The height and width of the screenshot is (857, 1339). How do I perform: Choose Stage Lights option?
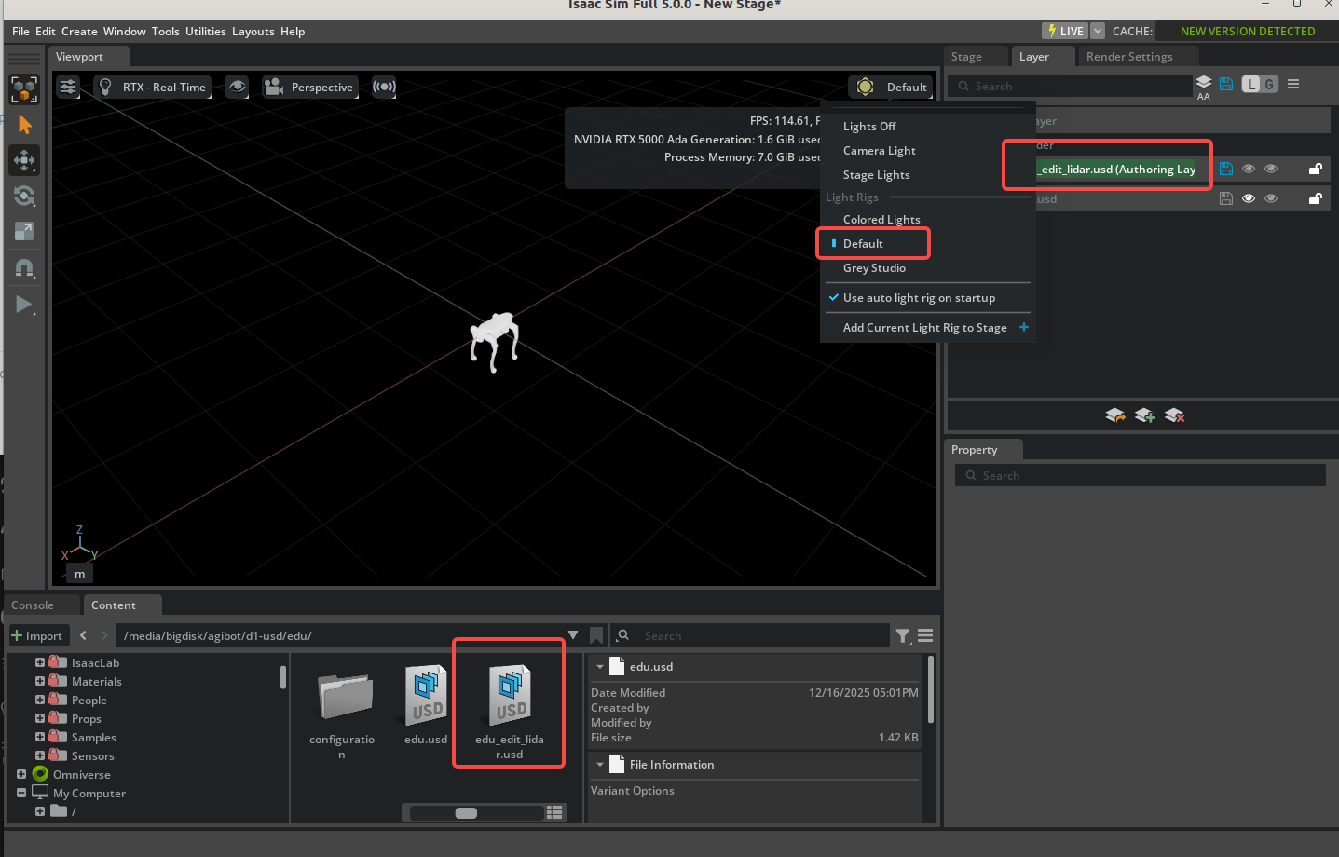point(876,175)
